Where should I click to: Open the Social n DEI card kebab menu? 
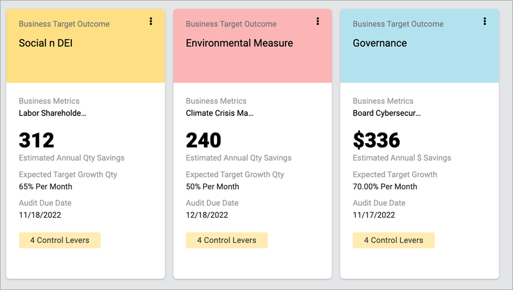coord(151,21)
